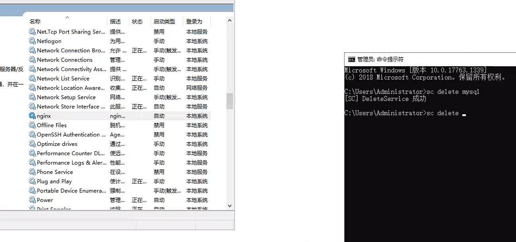The height and width of the screenshot is (242, 516).
Task: Select OpenSSH Authentication Agent service
Action: coord(68,135)
